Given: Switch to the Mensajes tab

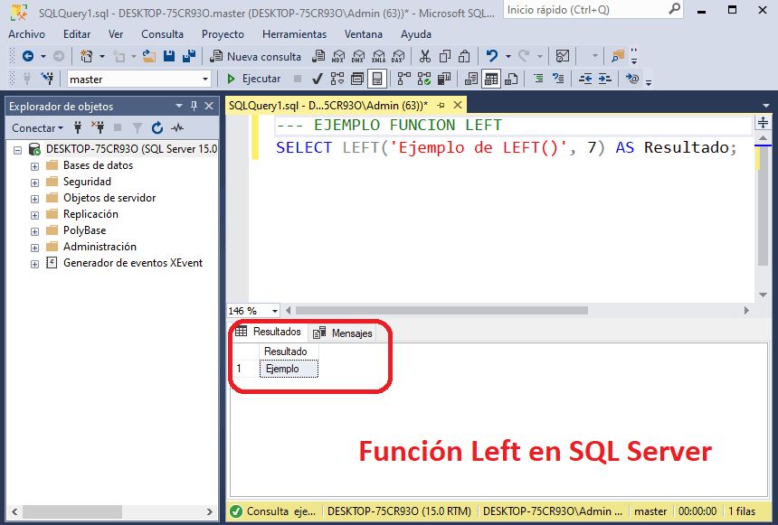Looking at the screenshot, I should pyautogui.click(x=343, y=333).
